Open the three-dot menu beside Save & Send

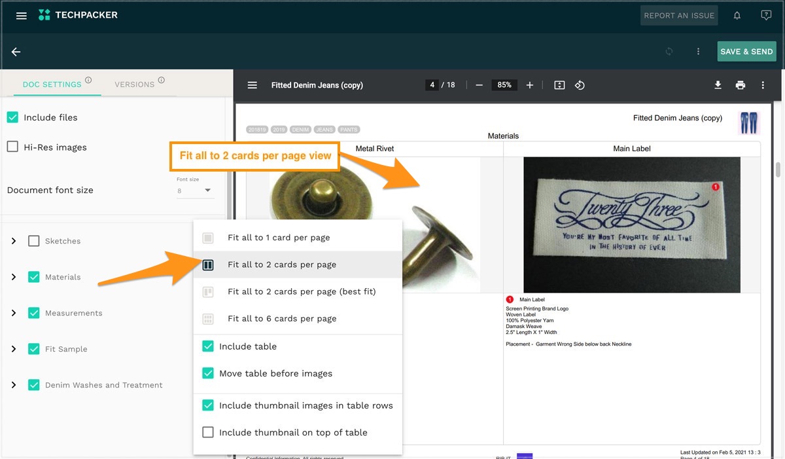tap(699, 52)
